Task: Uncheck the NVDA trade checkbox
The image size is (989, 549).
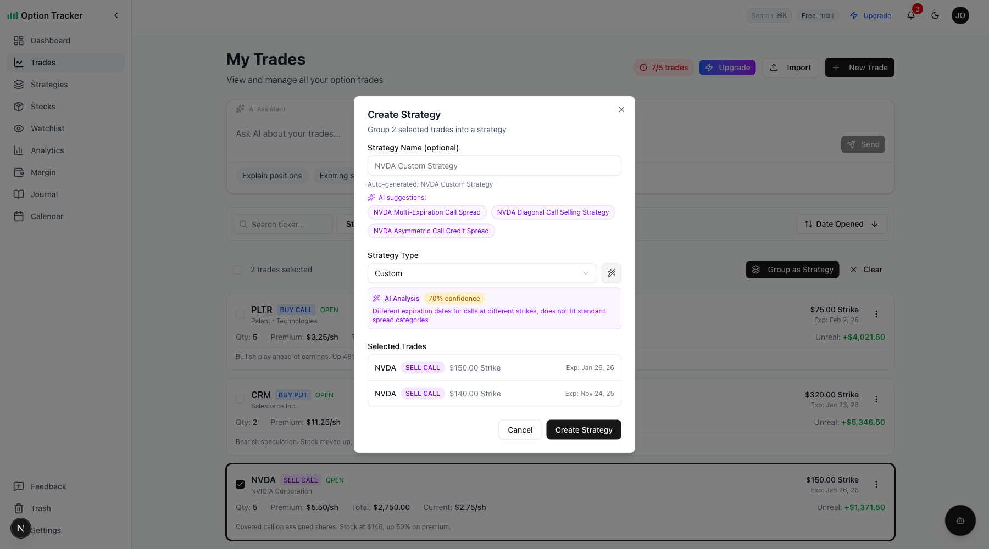Action: pyautogui.click(x=240, y=484)
